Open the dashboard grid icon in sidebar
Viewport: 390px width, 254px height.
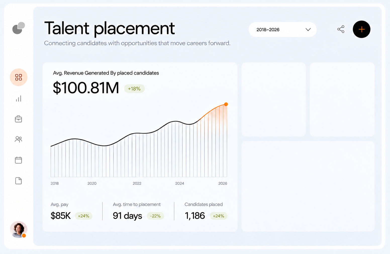pyautogui.click(x=19, y=77)
